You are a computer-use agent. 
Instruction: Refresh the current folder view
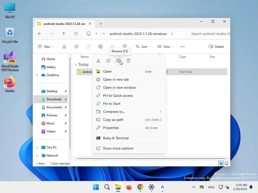tap(76, 34)
